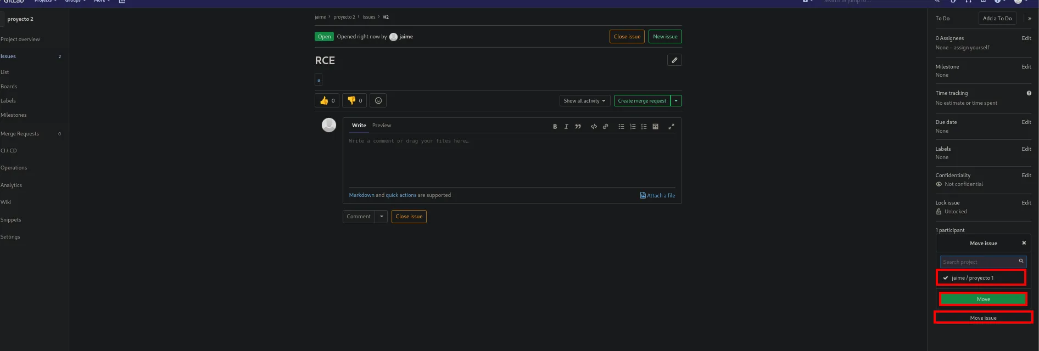Switch to Preview tab

click(x=382, y=126)
